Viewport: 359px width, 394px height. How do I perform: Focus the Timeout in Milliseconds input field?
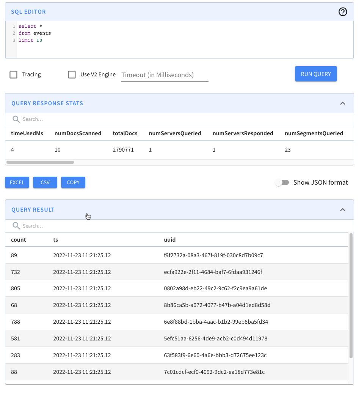point(165,74)
